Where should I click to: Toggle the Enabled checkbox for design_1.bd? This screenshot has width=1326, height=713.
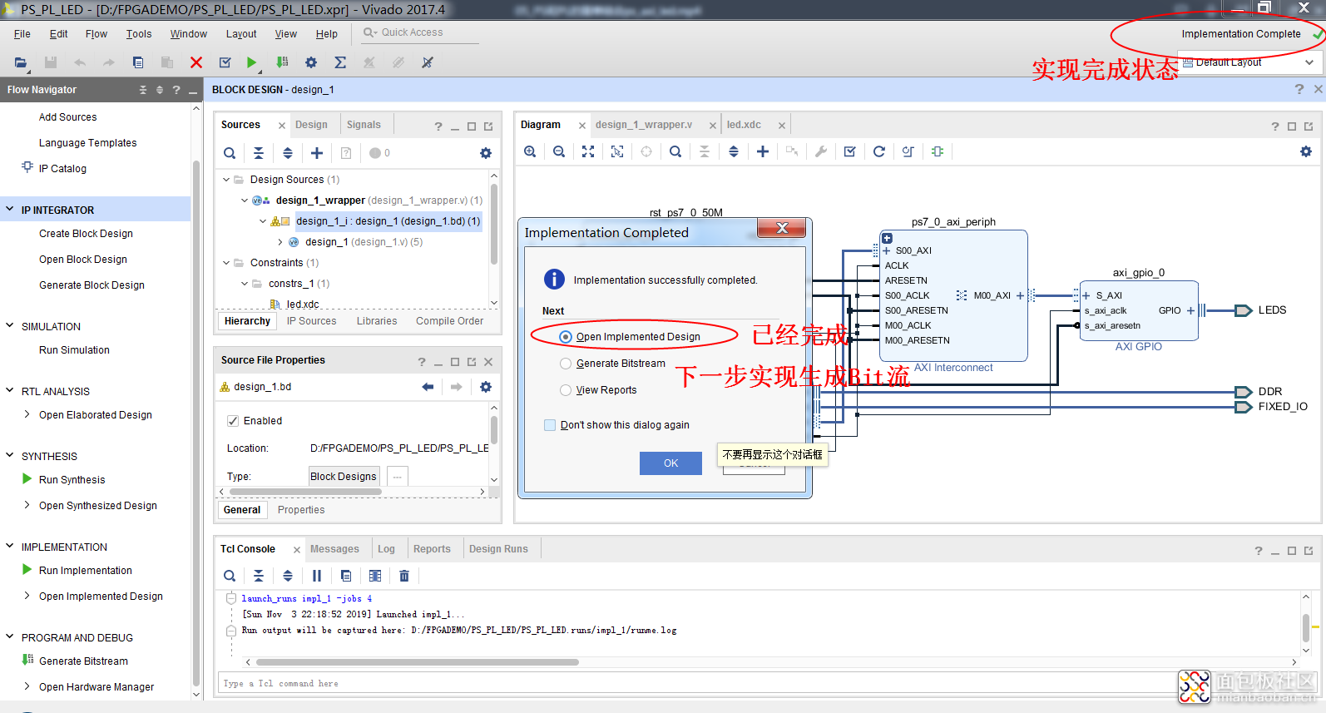(233, 421)
